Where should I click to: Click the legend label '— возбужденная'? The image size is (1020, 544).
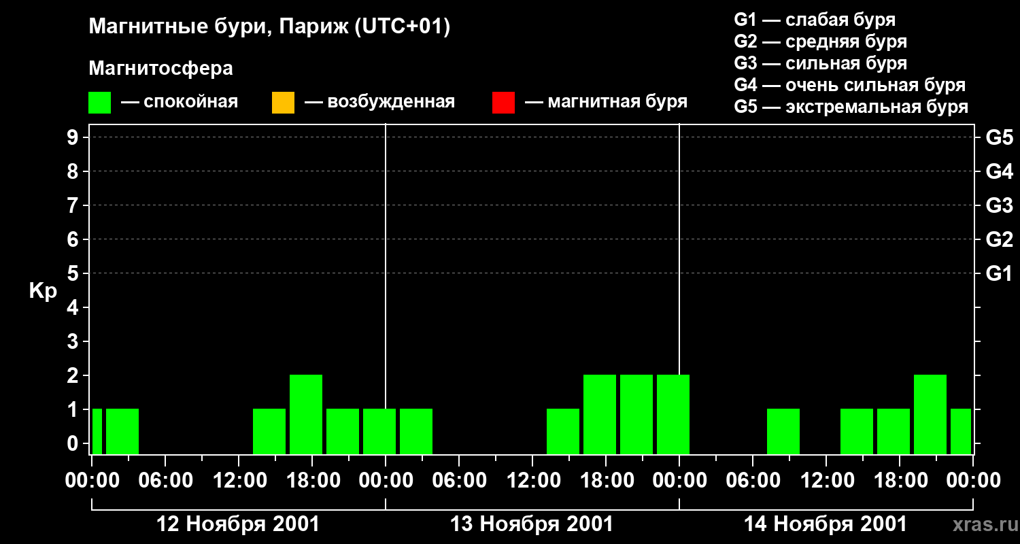pyautogui.click(x=379, y=103)
